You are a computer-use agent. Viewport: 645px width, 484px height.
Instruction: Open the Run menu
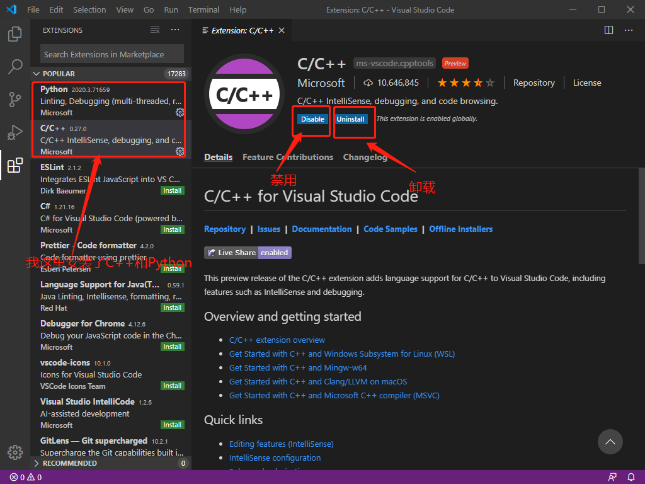point(171,9)
